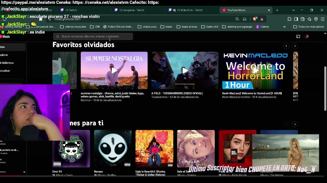Open A PELO - TUSSIWARRIORS title link

coord(177,93)
